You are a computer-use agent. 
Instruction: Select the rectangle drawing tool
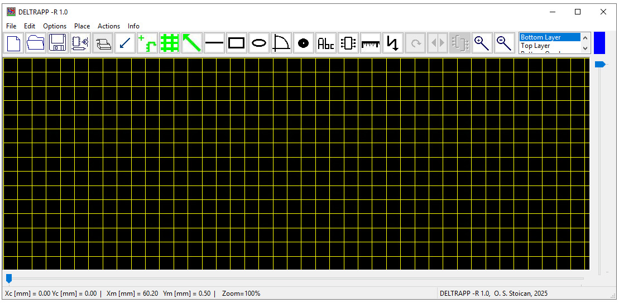[237, 43]
